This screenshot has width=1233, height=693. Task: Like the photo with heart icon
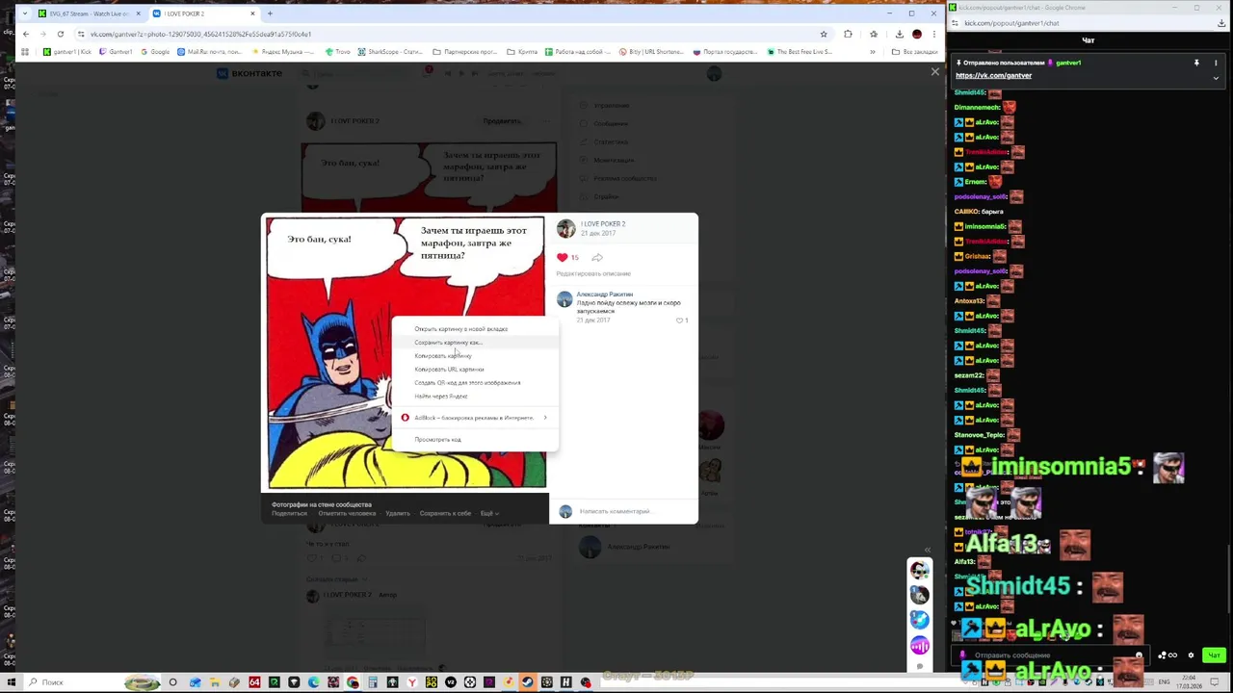563,257
